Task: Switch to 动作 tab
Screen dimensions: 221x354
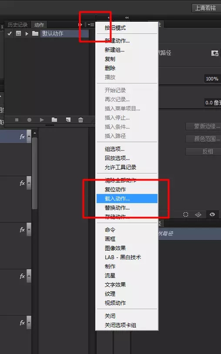Action: [39, 25]
